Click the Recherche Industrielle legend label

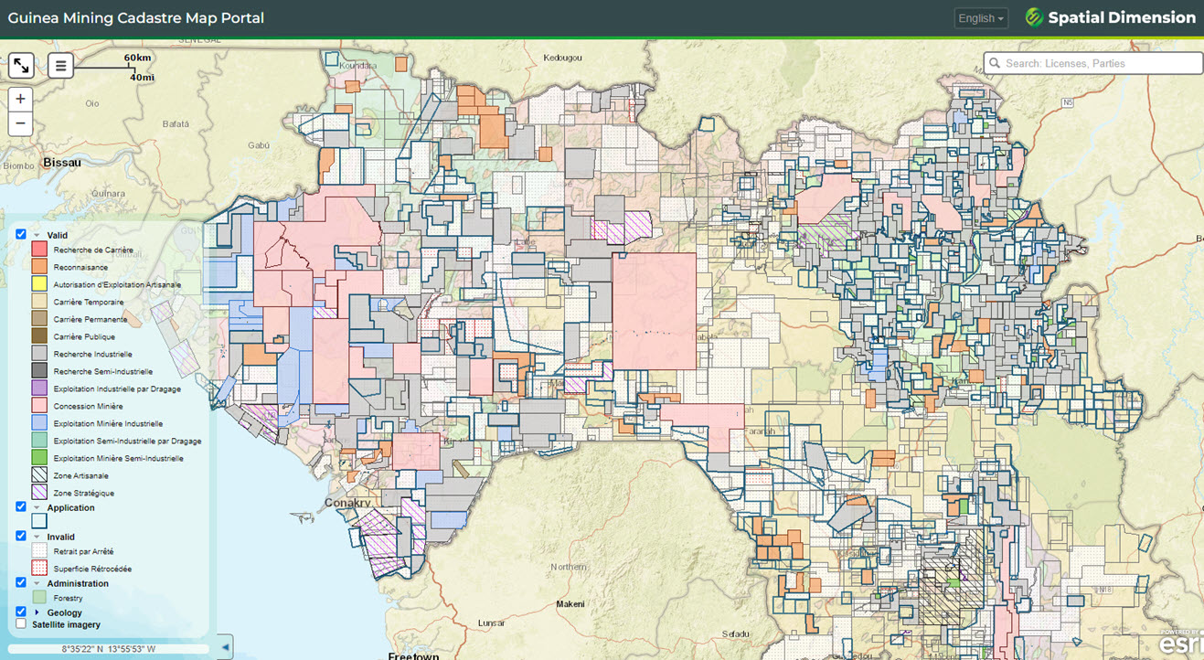point(92,354)
